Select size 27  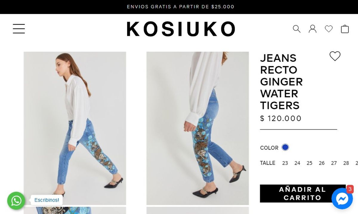click(334, 163)
